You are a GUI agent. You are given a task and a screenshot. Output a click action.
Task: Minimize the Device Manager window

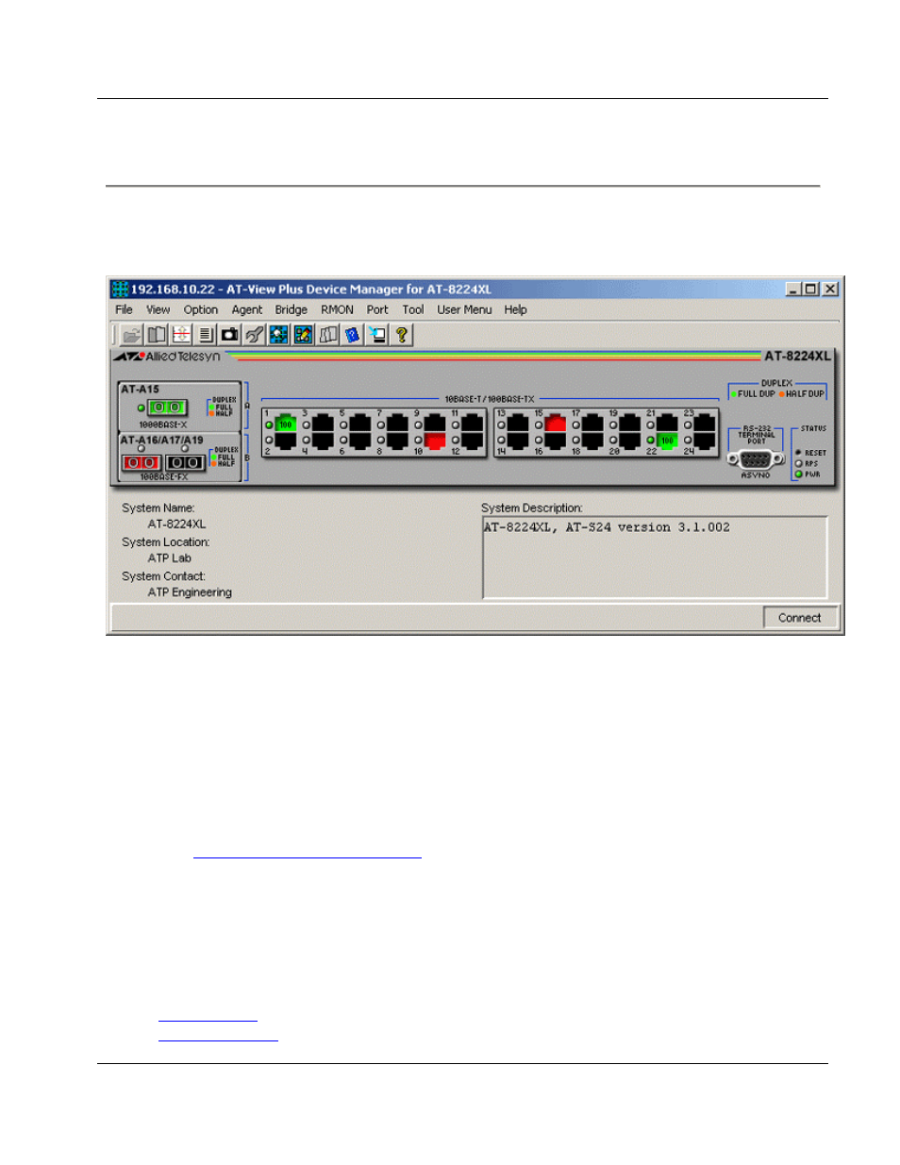[793, 290]
